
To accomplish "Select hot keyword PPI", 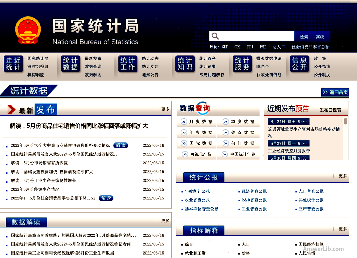I will click(250, 47).
